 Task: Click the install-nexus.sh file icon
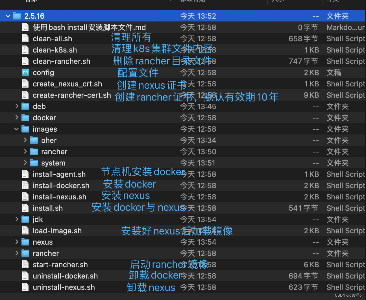coord(25,197)
